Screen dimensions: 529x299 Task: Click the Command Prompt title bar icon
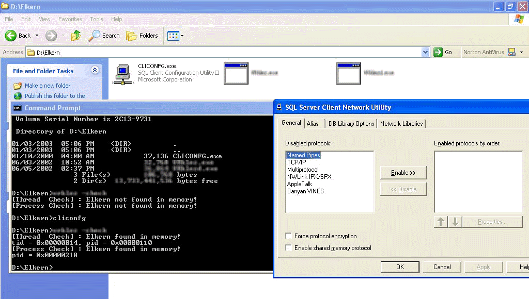[x=17, y=108]
